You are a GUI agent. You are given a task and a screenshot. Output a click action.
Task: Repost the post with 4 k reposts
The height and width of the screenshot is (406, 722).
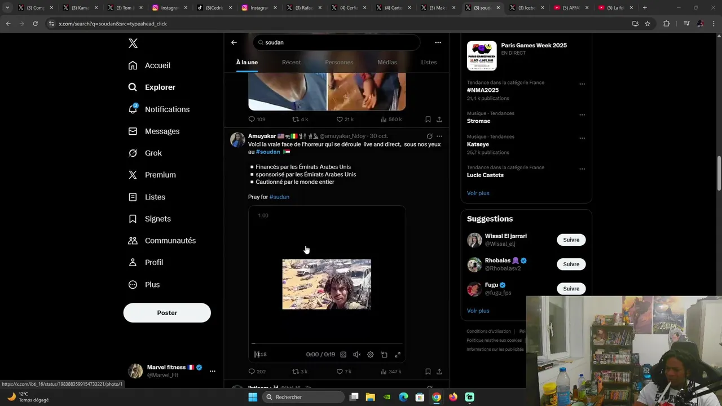pyautogui.click(x=300, y=120)
